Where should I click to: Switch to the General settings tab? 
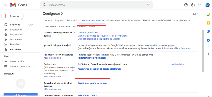coord(48,20)
